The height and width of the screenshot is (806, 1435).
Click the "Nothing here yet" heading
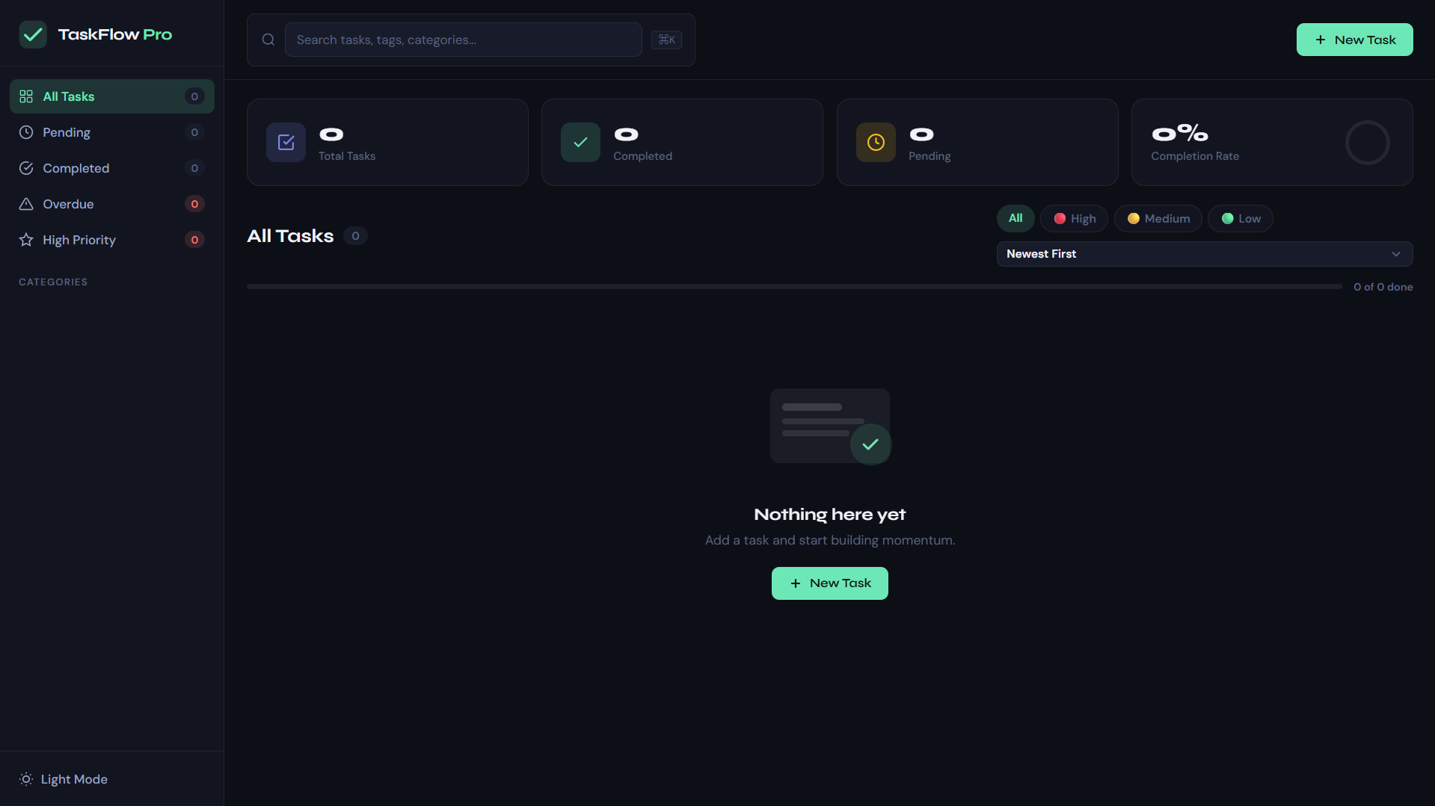coord(829,514)
